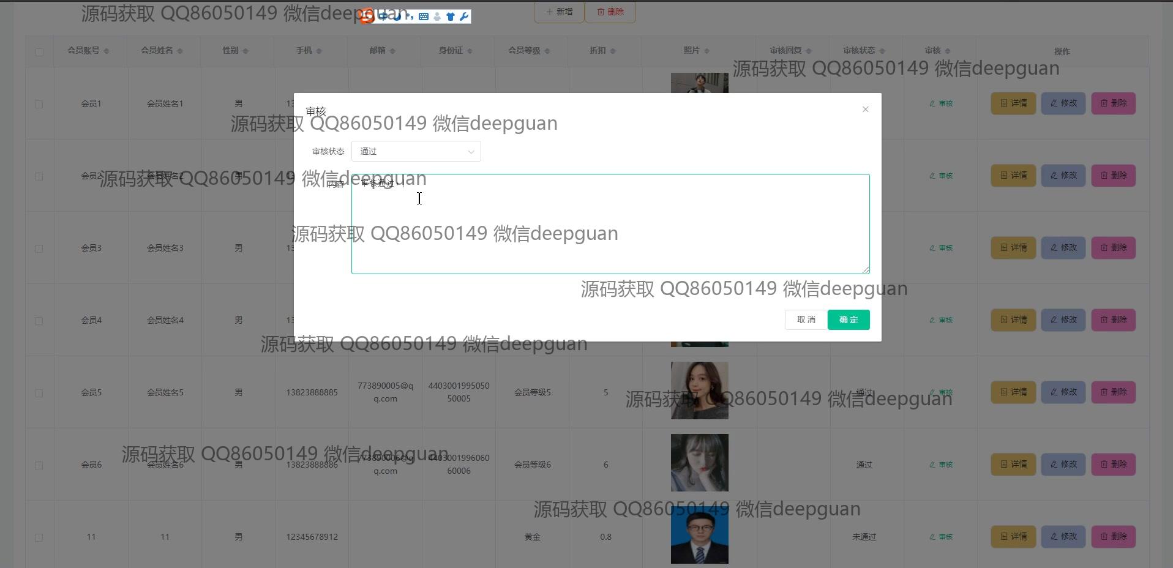Click the sort arrows beside the 审核 column header

pos(948,51)
